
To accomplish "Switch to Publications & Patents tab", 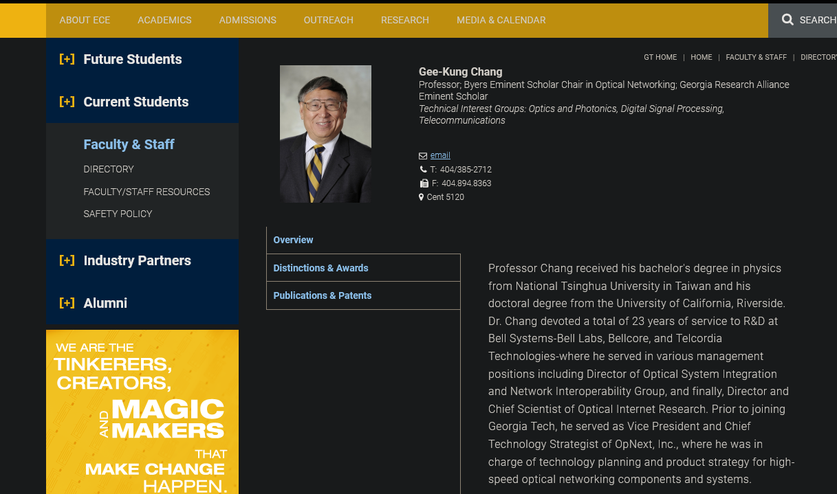I will [x=363, y=295].
